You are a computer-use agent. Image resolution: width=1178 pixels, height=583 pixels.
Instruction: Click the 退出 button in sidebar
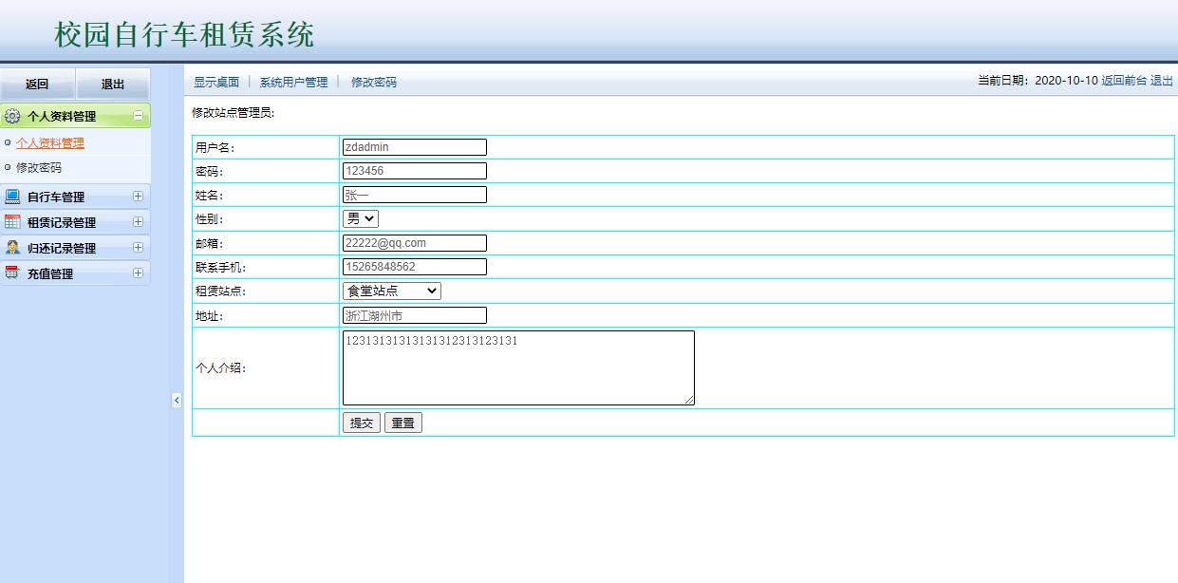tap(113, 85)
